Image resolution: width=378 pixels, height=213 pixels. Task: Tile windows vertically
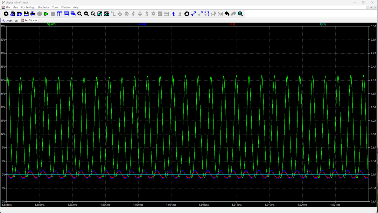59,14
